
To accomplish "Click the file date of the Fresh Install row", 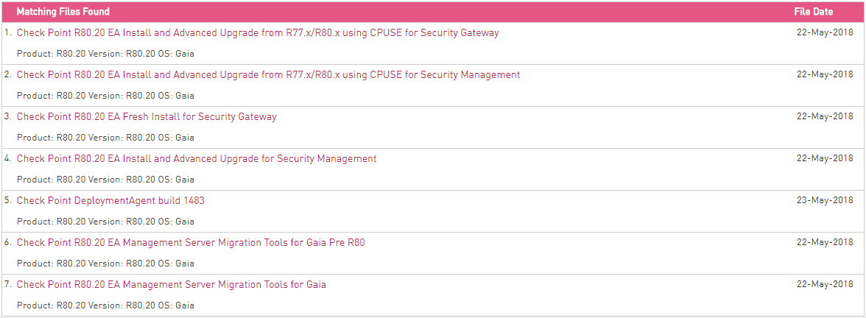I will (825, 116).
